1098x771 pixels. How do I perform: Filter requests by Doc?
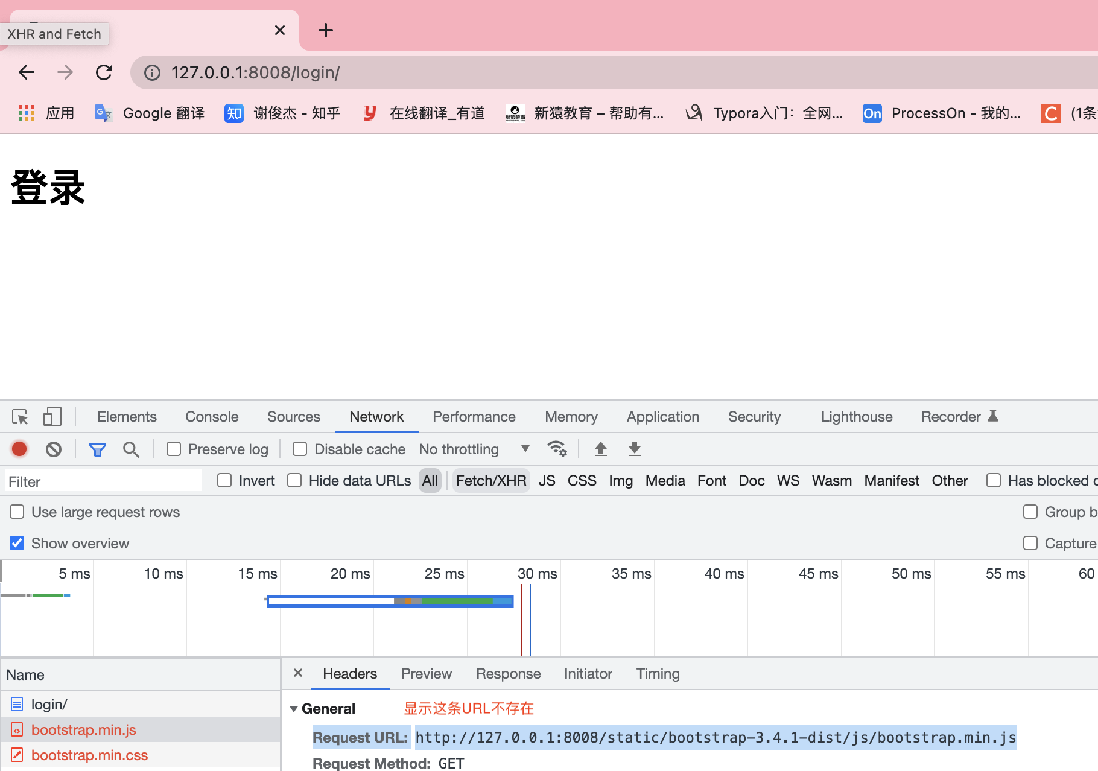752,481
